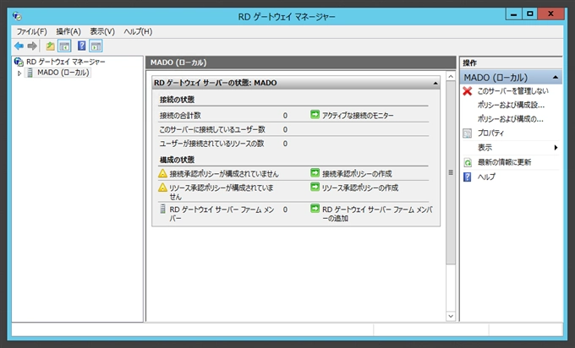The image size is (575, 348).
Task: Click the red X このサーバーを管理しない icon
Action: 467,91
